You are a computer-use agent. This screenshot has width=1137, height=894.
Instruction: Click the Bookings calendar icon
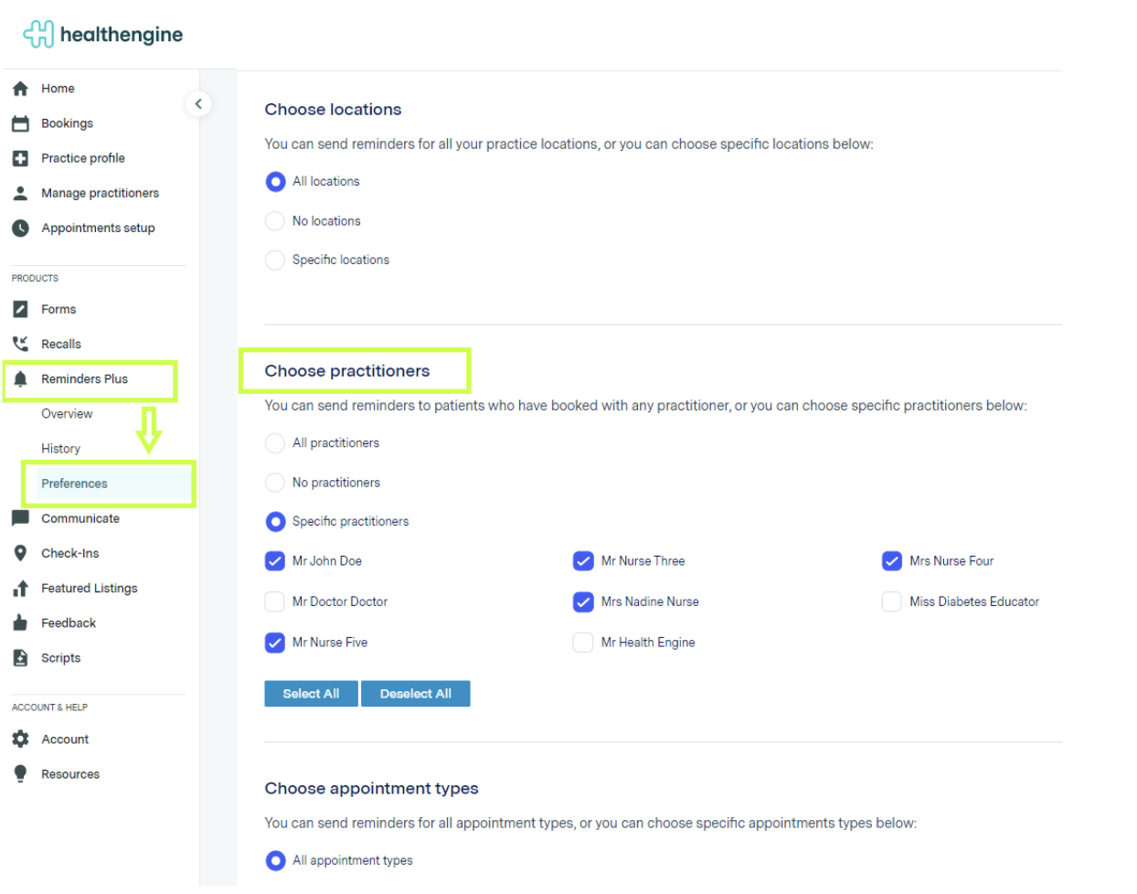click(20, 123)
